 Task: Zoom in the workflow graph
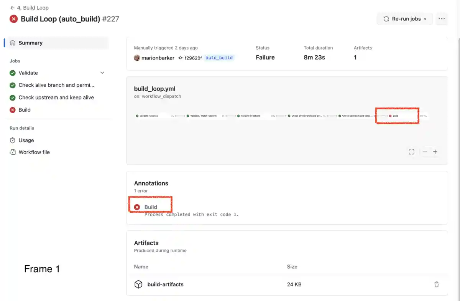click(435, 152)
